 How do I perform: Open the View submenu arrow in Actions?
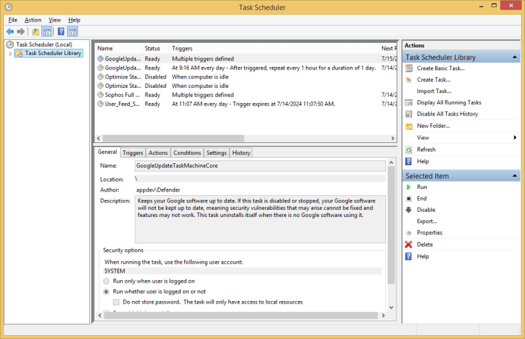[x=515, y=138]
